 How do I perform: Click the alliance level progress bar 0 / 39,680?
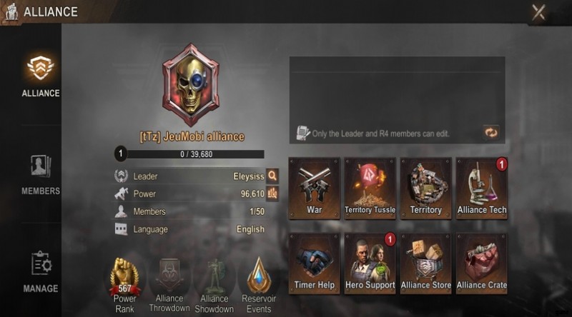[189, 154]
